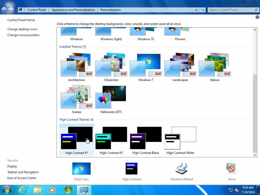Open File Explorer from taskbar
Viewport: 260px width, 195px height.
[38, 190]
